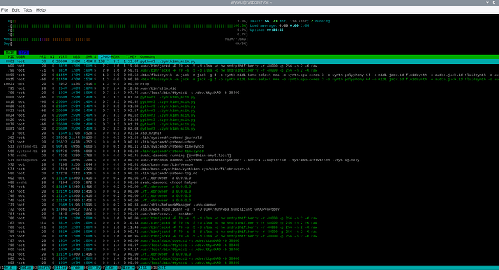
Task: Select the PID 602 filebrowser row
Action: [249, 178]
